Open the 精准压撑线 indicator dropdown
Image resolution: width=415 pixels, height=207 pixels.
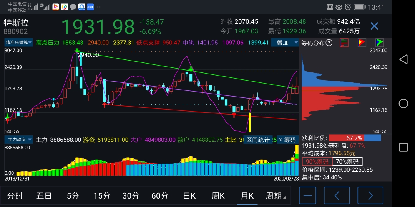tap(18, 42)
